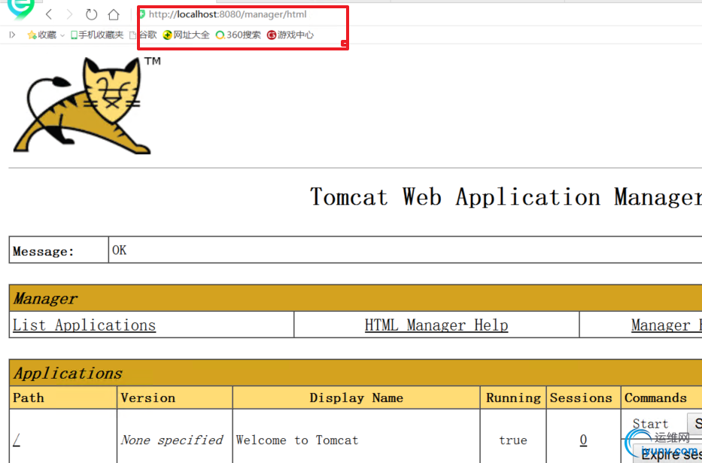Click the Version column header
Screen dimensions: 702x463
point(175,398)
